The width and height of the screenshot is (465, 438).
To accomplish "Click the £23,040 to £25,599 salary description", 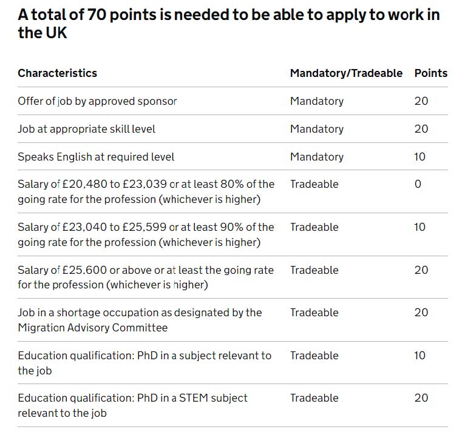I will pos(146,234).
